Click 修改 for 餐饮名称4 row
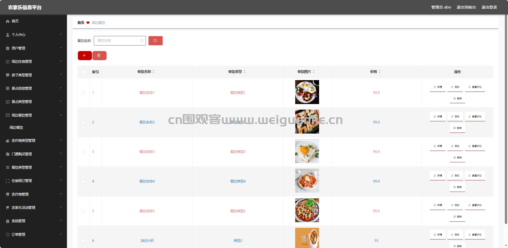 (x=455, y=176)
